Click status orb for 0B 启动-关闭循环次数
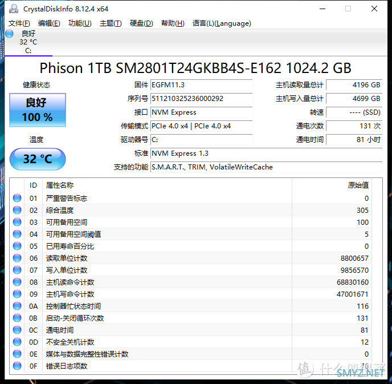Screen dimensions: 392x384 (17, 318)
